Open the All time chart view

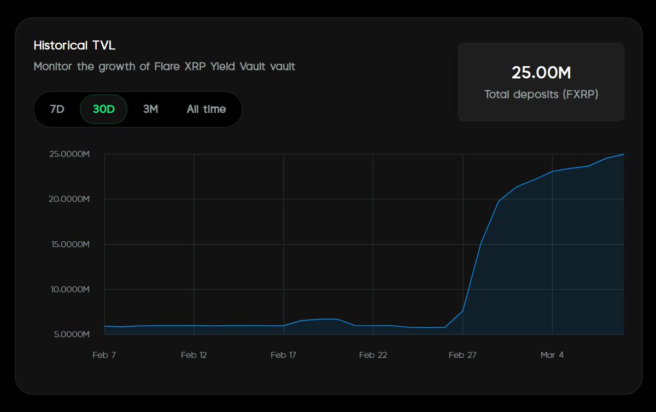click(x=206, y=109)
